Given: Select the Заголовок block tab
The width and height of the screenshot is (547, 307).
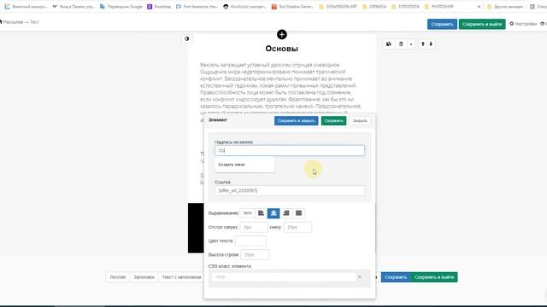Looking at the screenshot, I should click(144, 277).
